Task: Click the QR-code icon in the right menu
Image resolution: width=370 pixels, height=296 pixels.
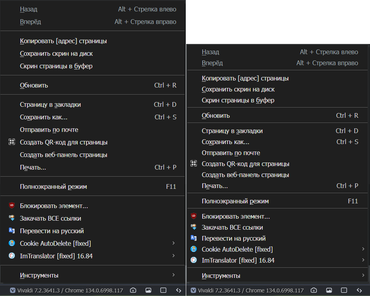Action: [194, 163]
